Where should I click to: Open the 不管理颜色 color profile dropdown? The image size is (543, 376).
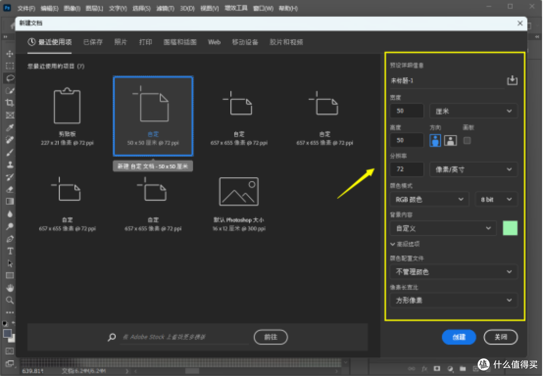click(454, 272)
